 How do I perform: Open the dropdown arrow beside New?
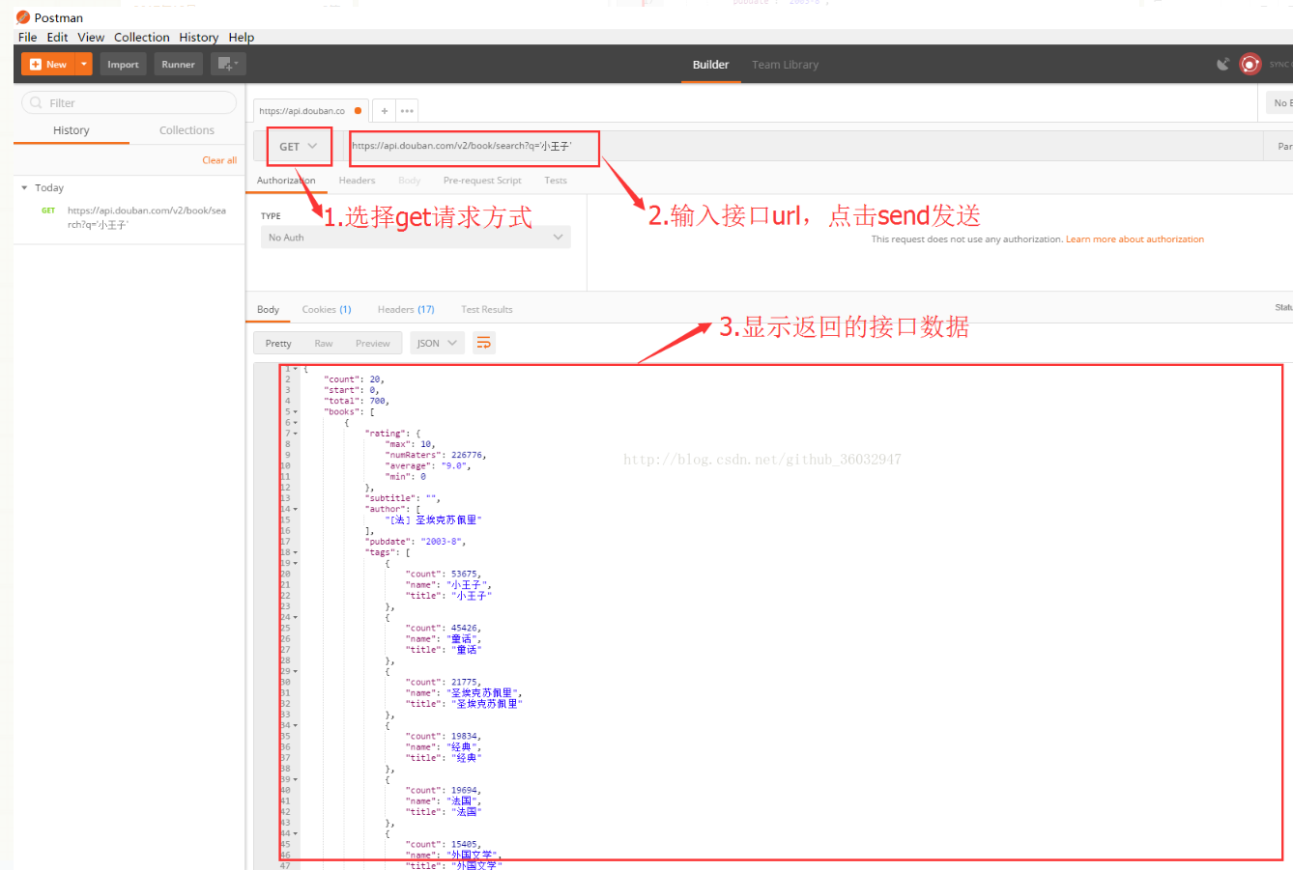coord(84,65)
